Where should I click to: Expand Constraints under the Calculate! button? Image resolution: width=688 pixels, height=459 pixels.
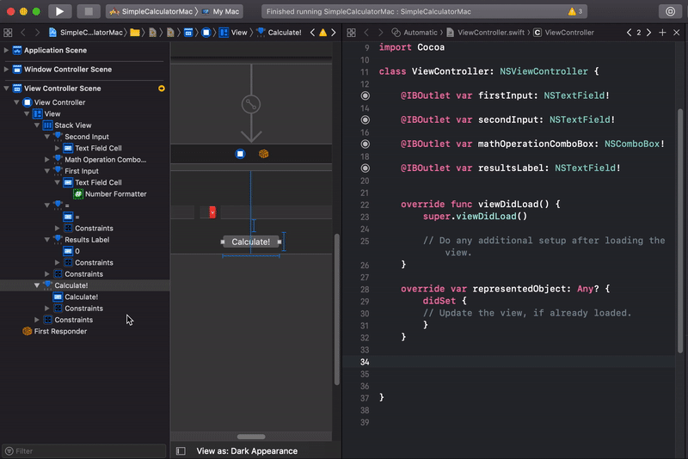[x=47, y=309]
